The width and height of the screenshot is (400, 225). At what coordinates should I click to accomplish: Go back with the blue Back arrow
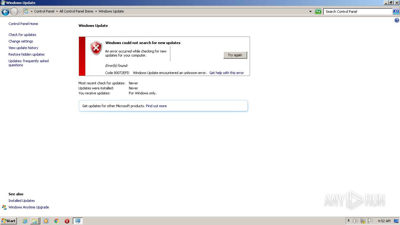pyautogui.click(x=5, y=12)
